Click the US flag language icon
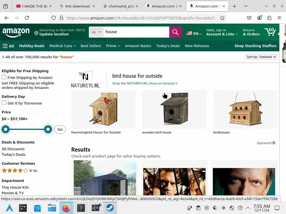Viewport: 286px width, 214px height. pyautogui.click(x=189, y=33)
